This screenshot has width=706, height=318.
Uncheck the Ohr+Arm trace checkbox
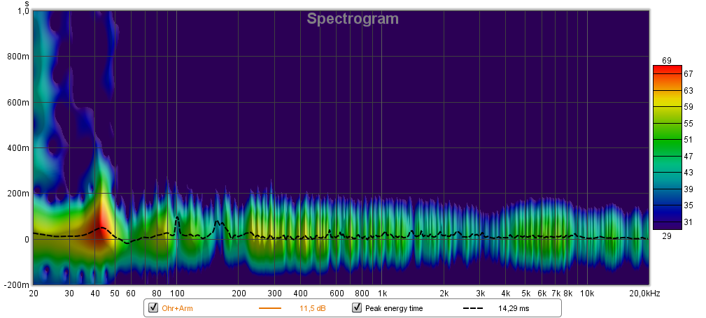153,308
